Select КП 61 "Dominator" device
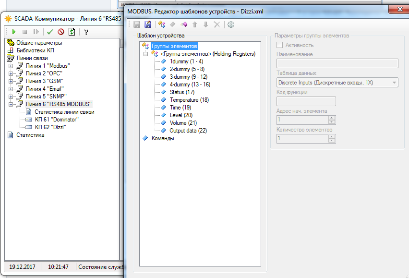The width and height of the screenshot is (409, 278). 57,120
